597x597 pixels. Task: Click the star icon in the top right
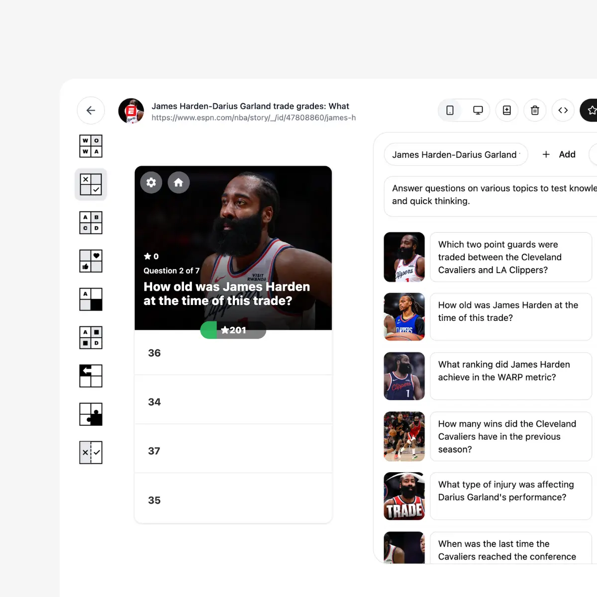[x=592, y=110]
